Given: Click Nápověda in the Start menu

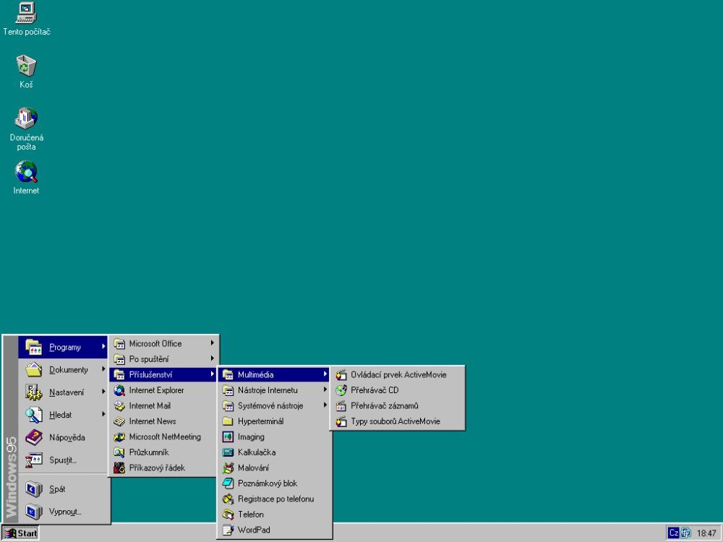Looking at the screenshot, I should coord(63,437).
